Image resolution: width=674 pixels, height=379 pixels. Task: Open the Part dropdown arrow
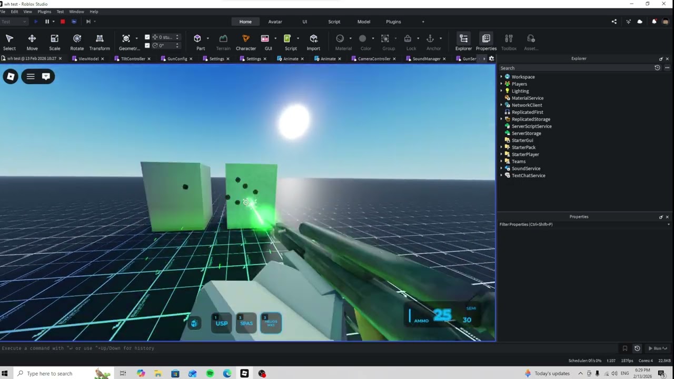click(x=207, y=38)
